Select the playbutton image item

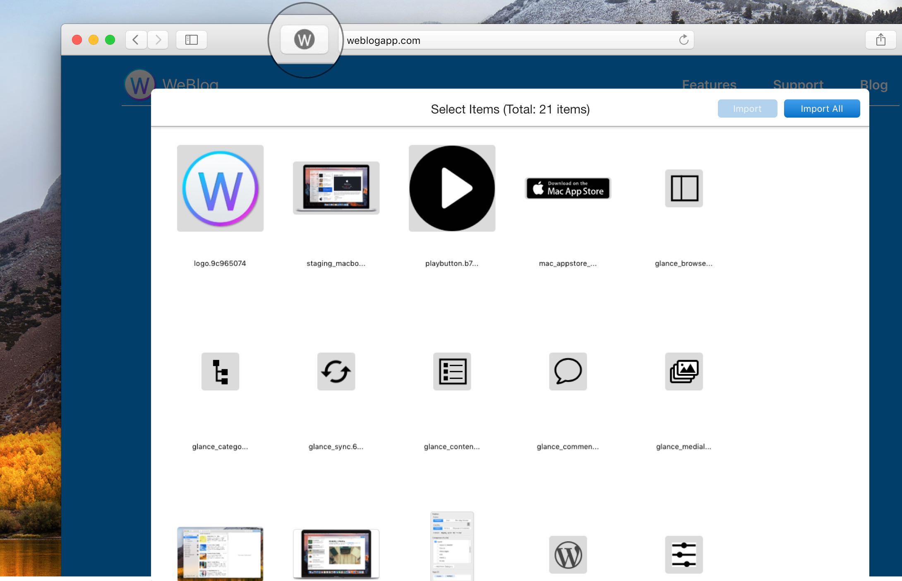click(x=452, y=188)
